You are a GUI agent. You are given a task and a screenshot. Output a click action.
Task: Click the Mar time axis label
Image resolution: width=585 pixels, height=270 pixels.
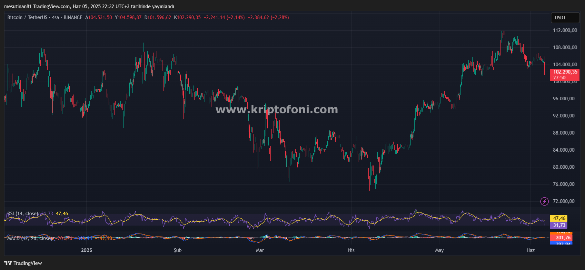point(260,250)
